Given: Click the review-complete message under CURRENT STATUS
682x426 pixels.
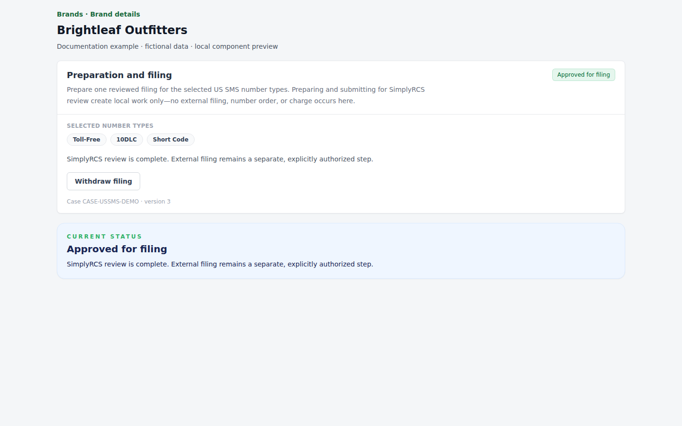Looking at the screenshot, I should 220,264.
